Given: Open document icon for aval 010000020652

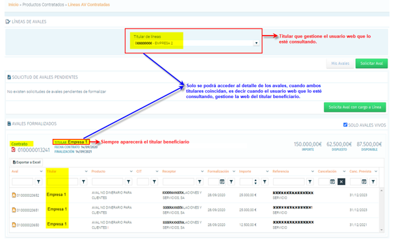Looking at the screenshot, I should (x=14, y=195).
